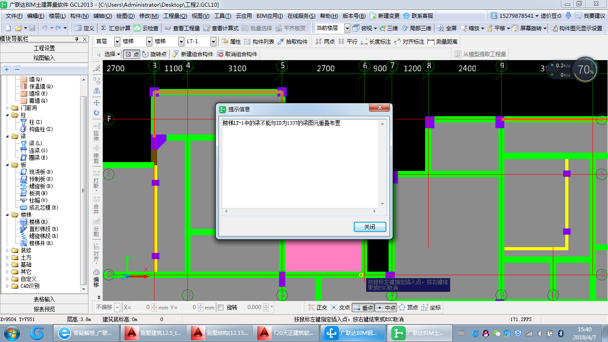
Task: Open the BIM应用(I) menu
Action: 269,16
